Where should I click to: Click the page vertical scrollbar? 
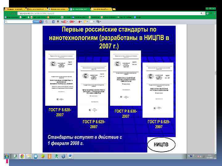pos(216,88)
